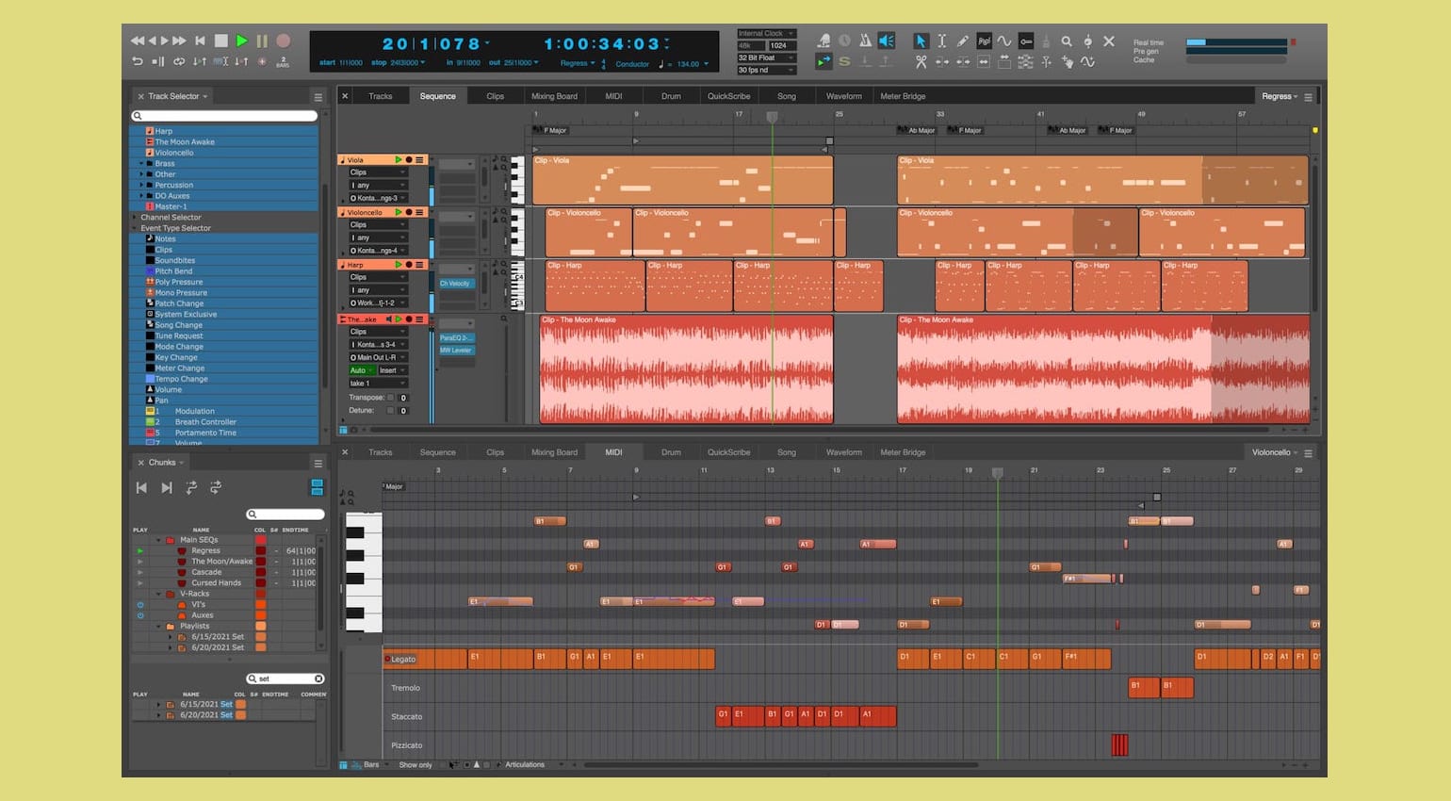The height and width of the screenshot is (801, 1451).
Task: Select the Cursed Hands chunk
Action: pos(217,583)
